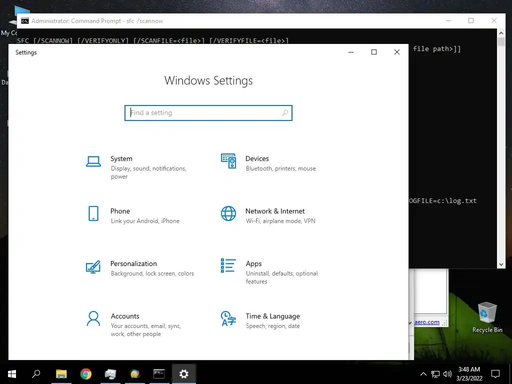Click the Command Prompt window title icon

click(25, 21)
